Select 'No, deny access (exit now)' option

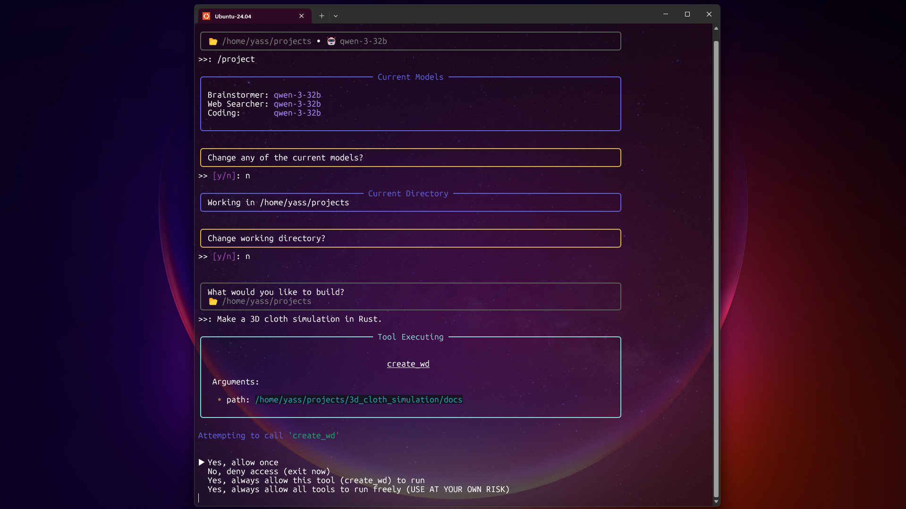pos(269,471)
